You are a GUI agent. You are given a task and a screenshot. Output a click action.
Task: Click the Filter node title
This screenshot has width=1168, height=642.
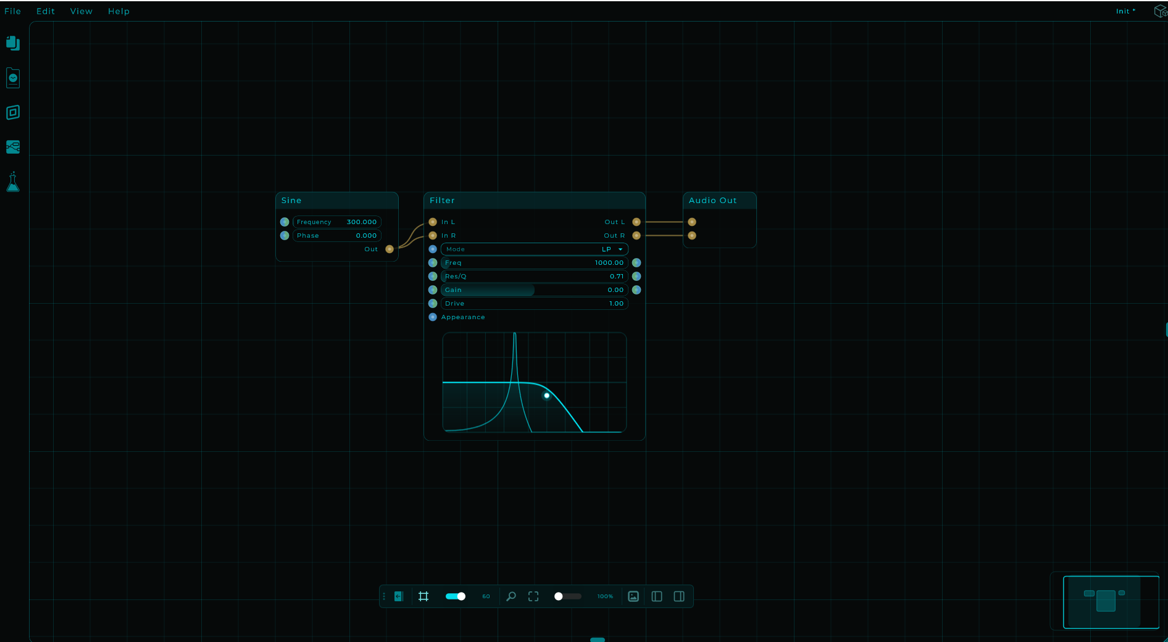click(x=442, y=201)
